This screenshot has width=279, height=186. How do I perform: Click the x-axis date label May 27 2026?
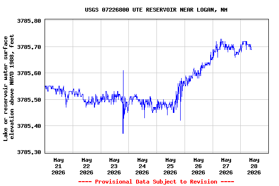226,166
